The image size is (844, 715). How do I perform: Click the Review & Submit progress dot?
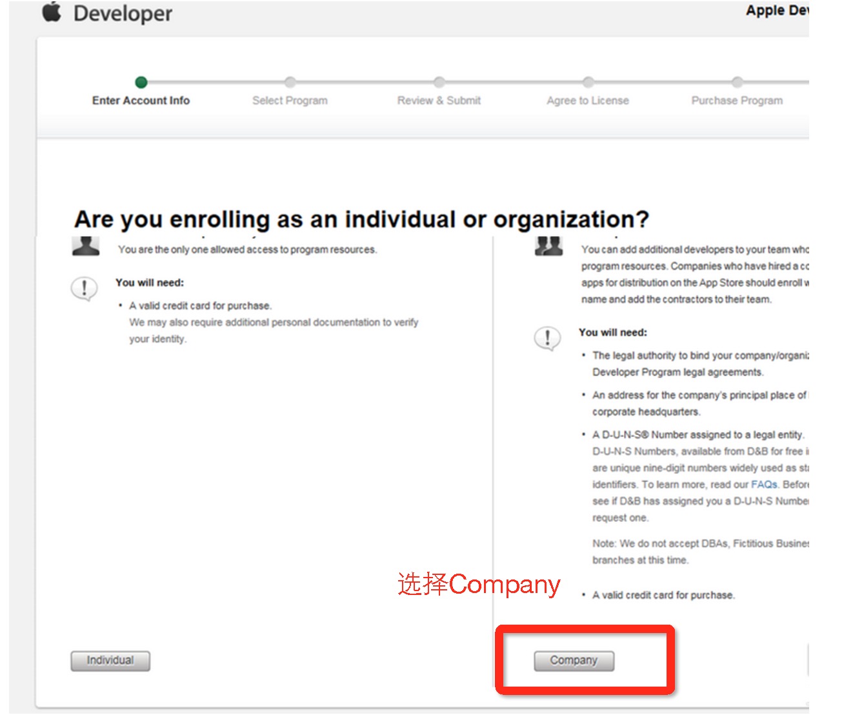pyautogui.click(x=439, y=82)
